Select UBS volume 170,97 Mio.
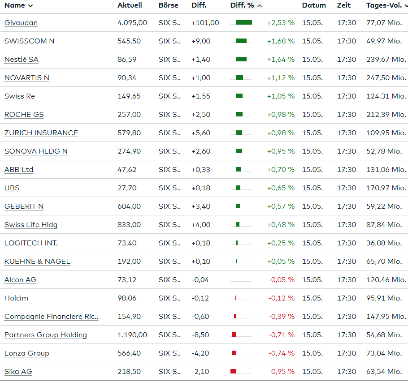The width and height of the screenshot is (408, 382). 386,188
